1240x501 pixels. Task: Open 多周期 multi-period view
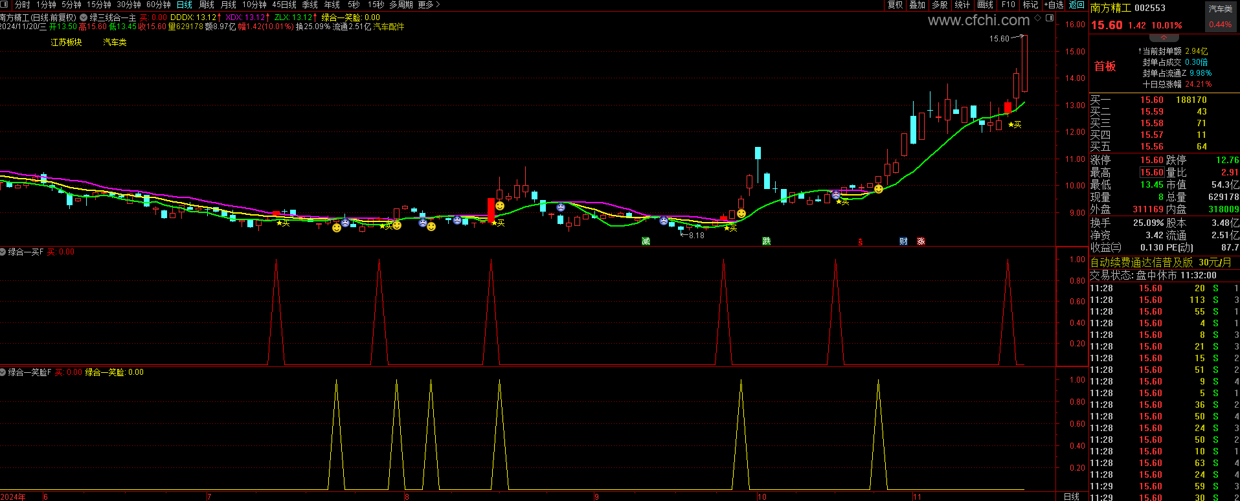pos(401,5)
